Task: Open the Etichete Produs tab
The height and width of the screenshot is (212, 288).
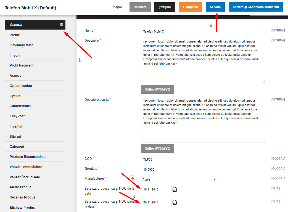Action: [35, 207]
